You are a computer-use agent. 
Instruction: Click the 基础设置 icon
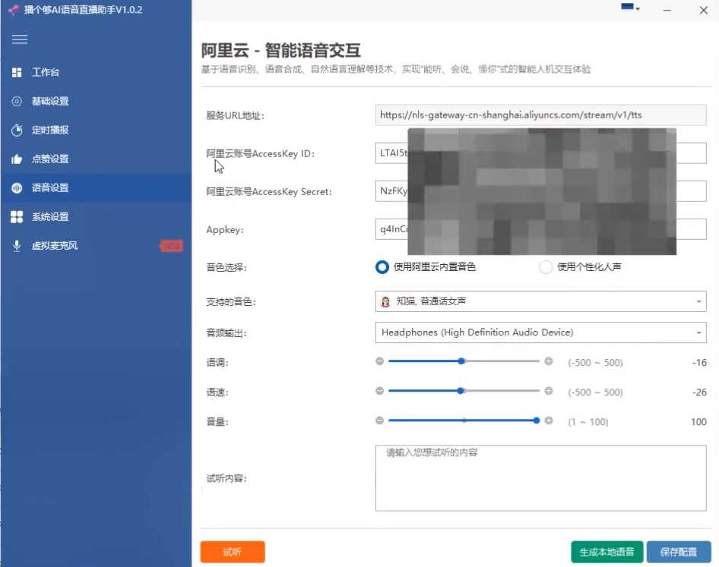17,101
